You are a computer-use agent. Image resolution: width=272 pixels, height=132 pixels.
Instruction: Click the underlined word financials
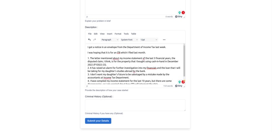152,68
